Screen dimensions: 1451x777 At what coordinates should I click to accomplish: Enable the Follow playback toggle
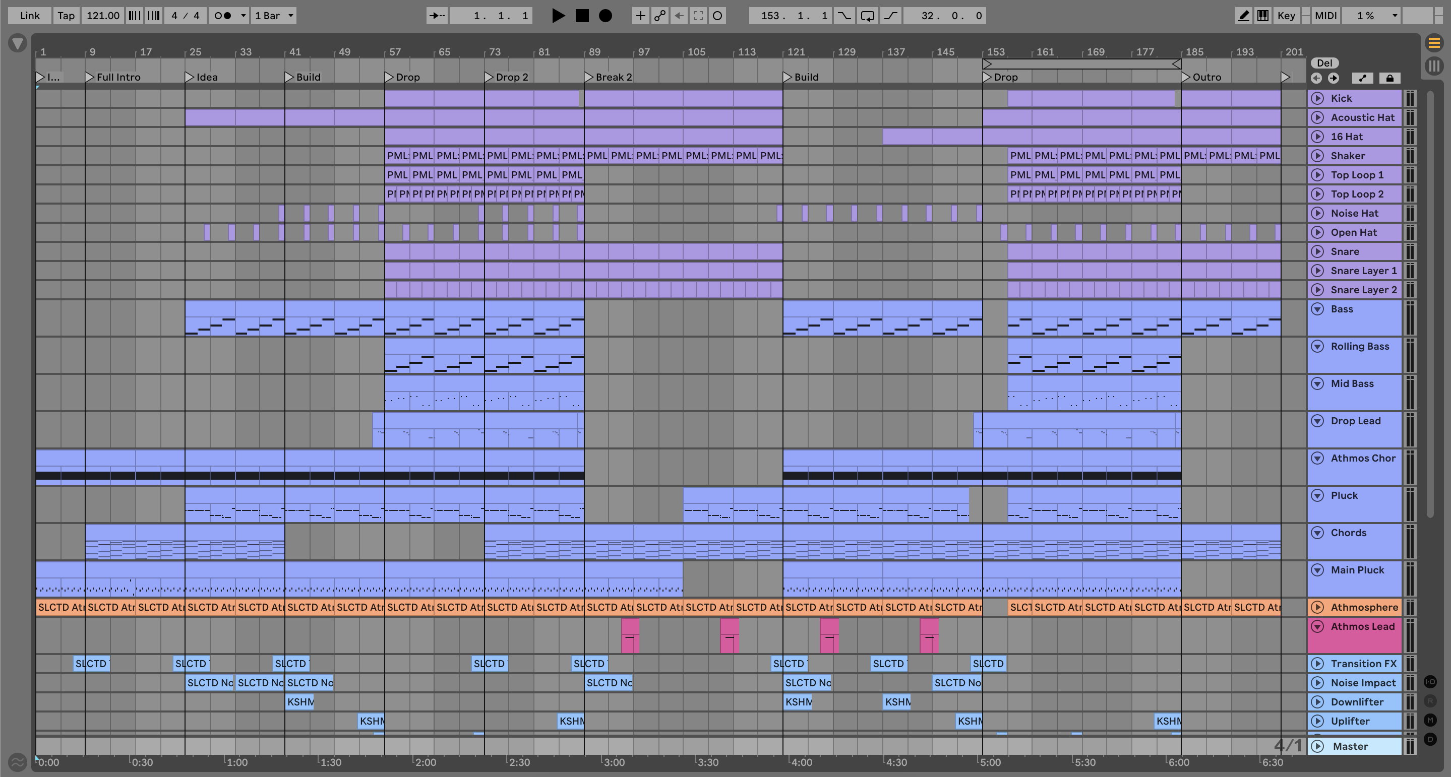point(437,16)
